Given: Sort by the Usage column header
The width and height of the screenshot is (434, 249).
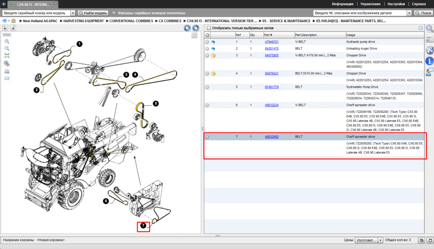Looking at the screenshot, I should pos(385,35).
